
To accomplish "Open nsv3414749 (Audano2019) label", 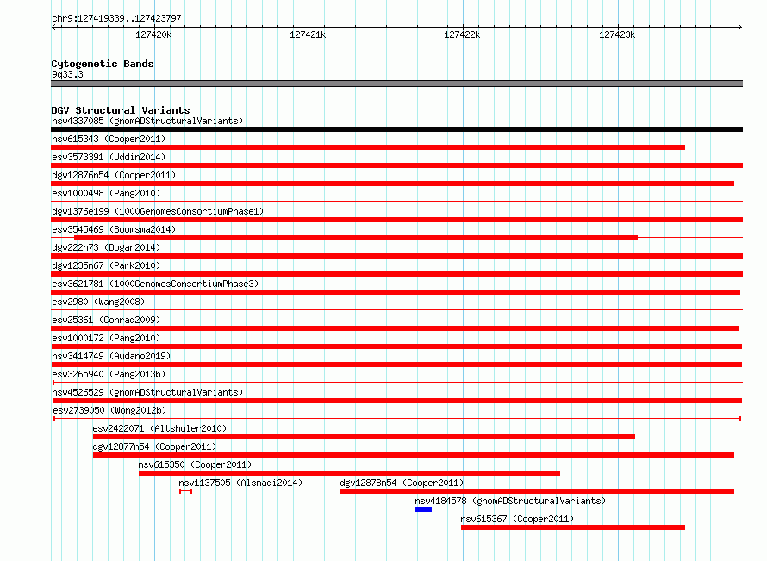I will pos(111,356).
